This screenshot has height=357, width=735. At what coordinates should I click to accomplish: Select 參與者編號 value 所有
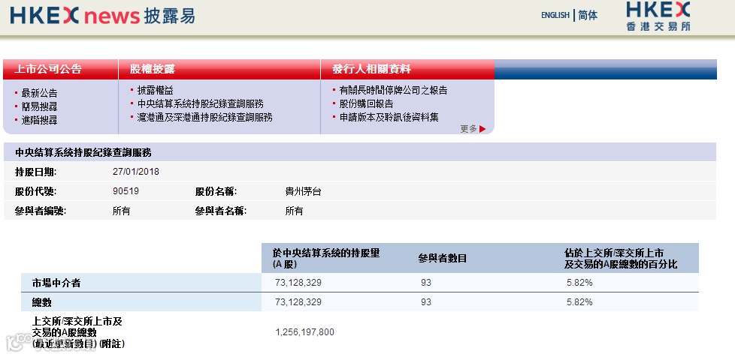pyautogui.click(x=122, y=211)
